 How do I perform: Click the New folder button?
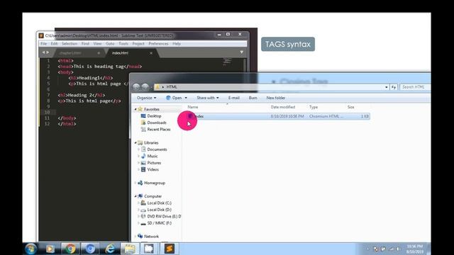pyautogui.click(x=276, y=98)
